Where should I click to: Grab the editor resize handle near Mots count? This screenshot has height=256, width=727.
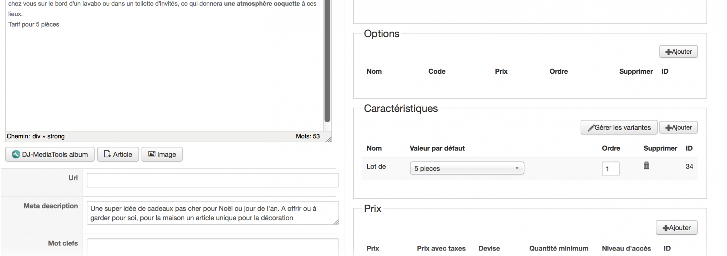tap(329, 139)
